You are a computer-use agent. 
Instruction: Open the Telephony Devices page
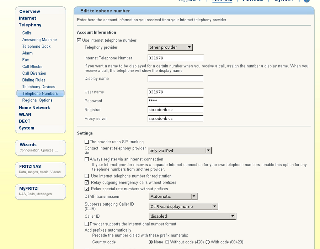click(x=38, y=87)
